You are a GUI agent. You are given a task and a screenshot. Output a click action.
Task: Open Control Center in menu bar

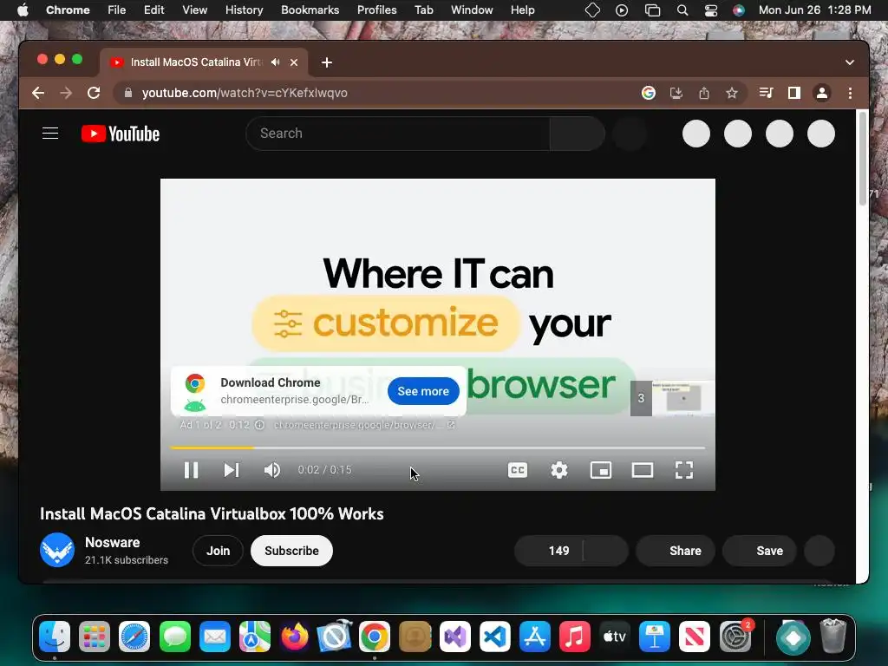(711, 10)
